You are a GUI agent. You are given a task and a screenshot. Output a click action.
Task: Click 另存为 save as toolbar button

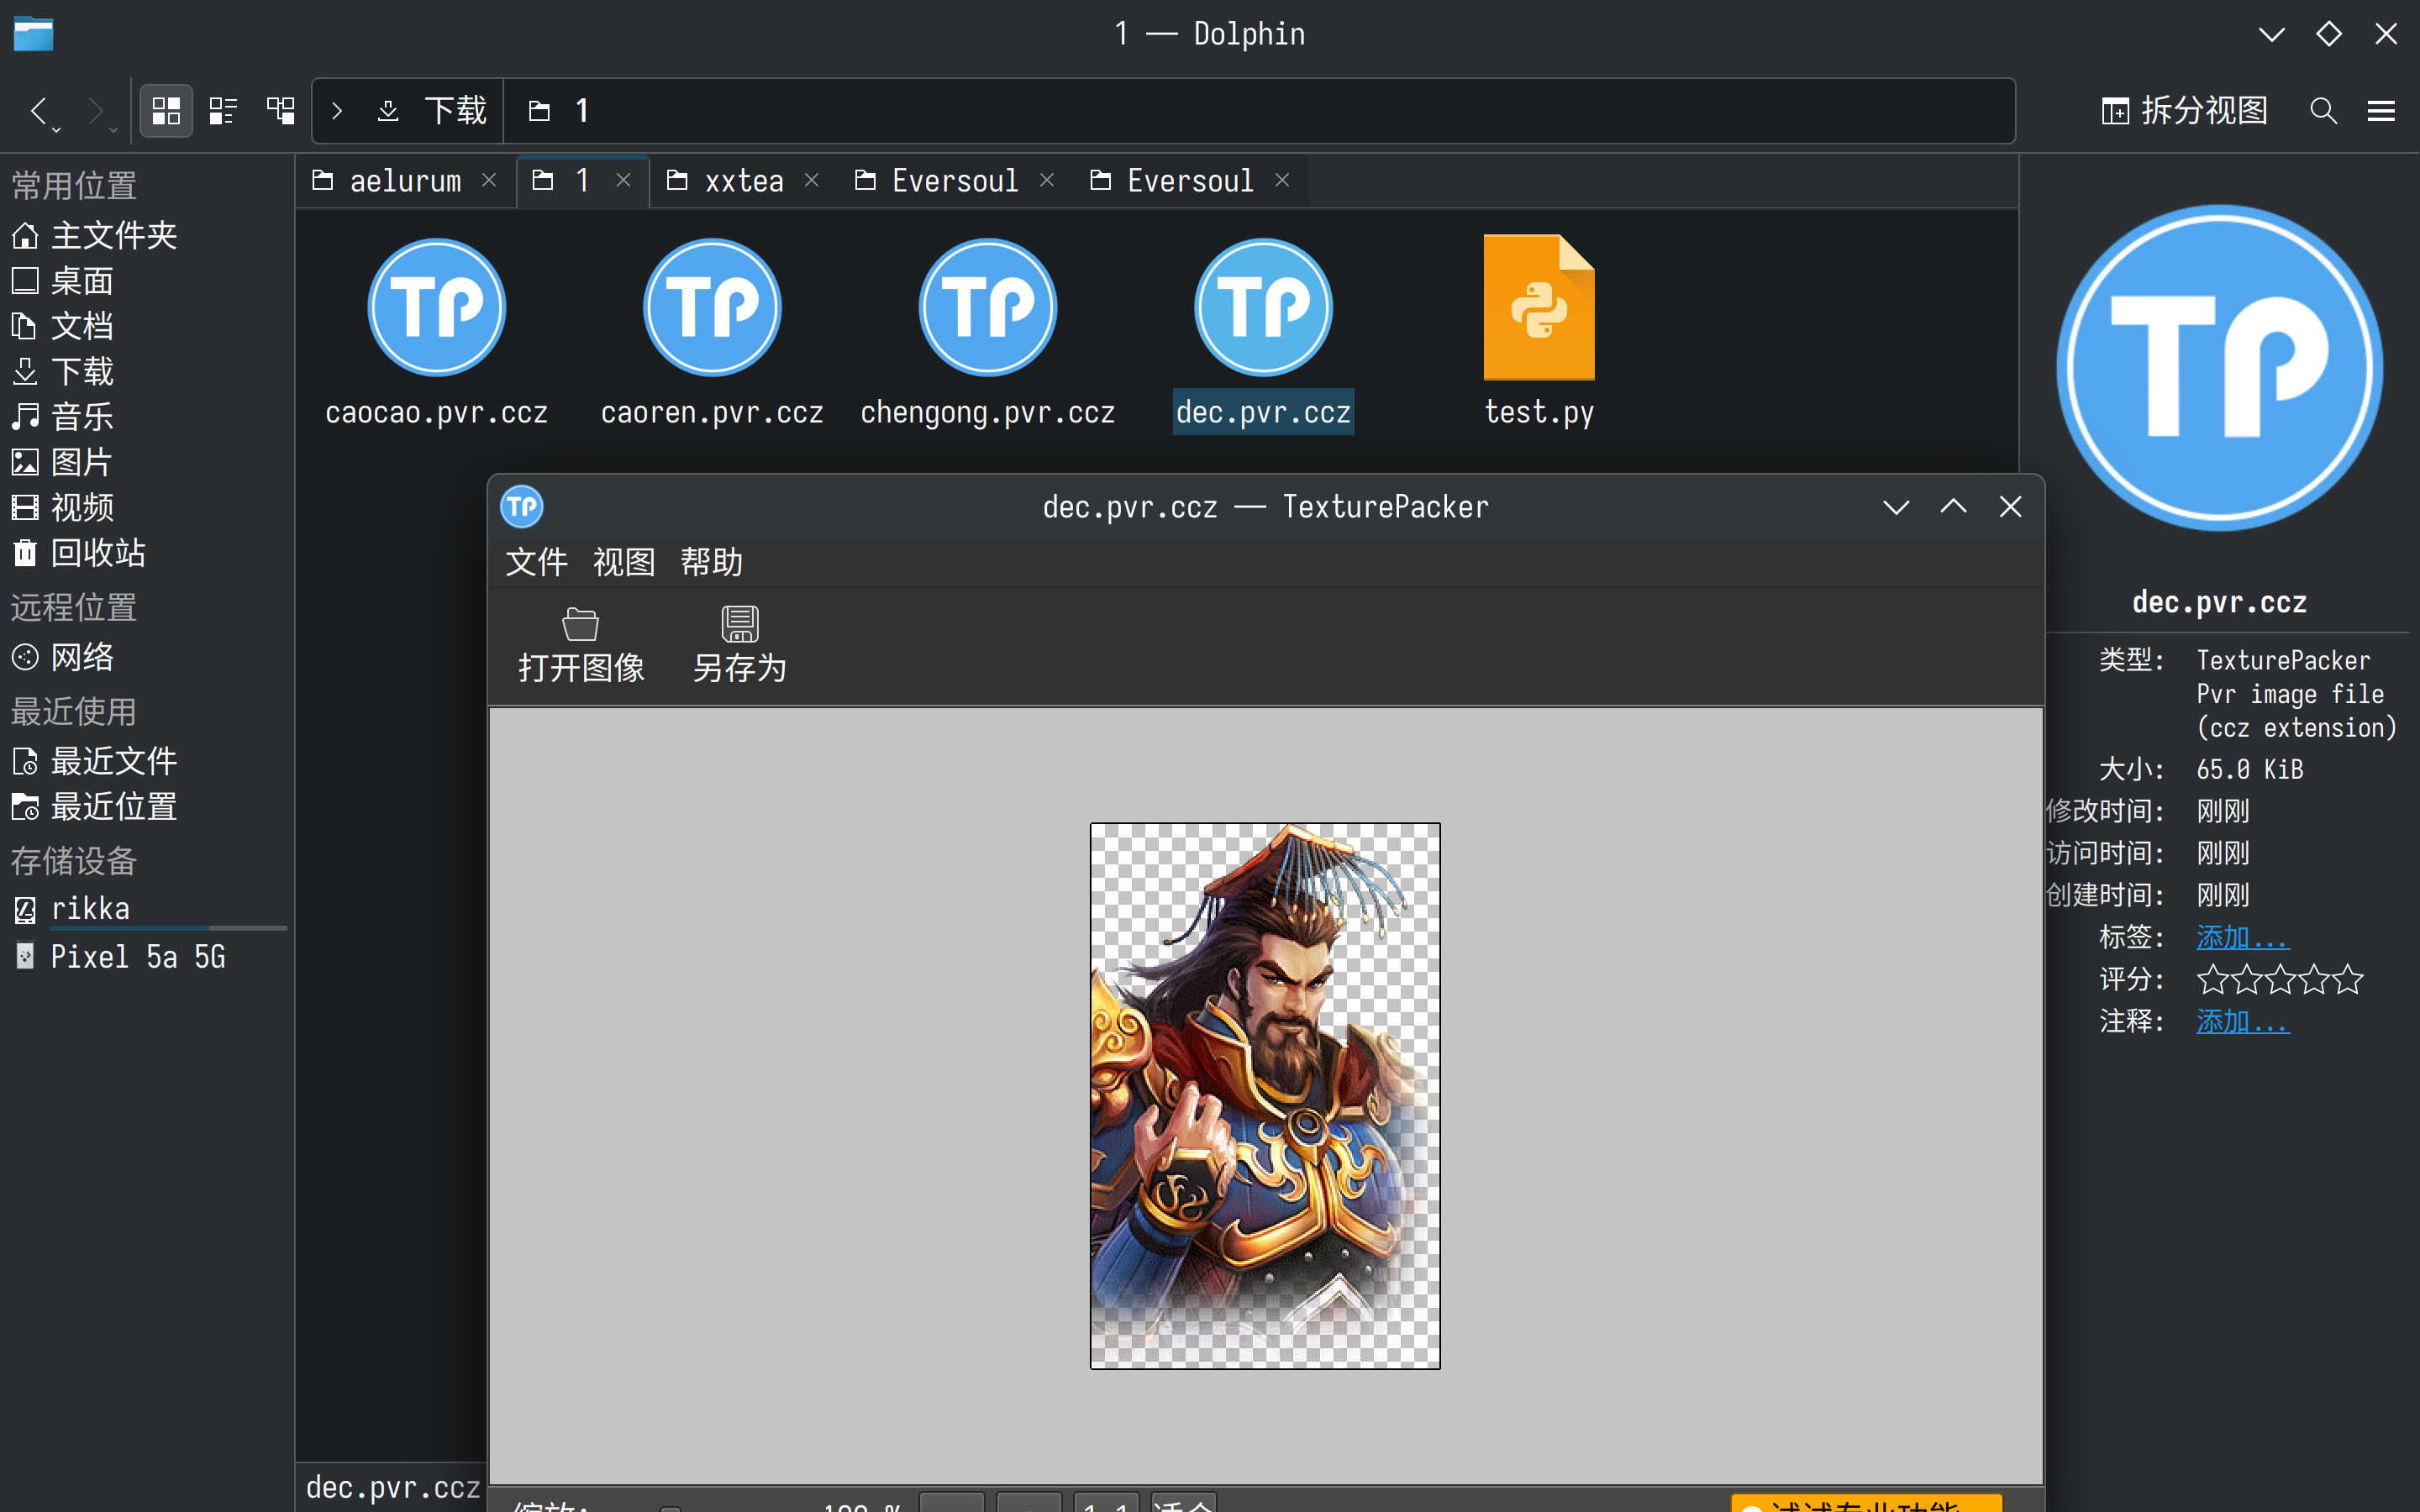pyautogui.click(x=740, y=645)
